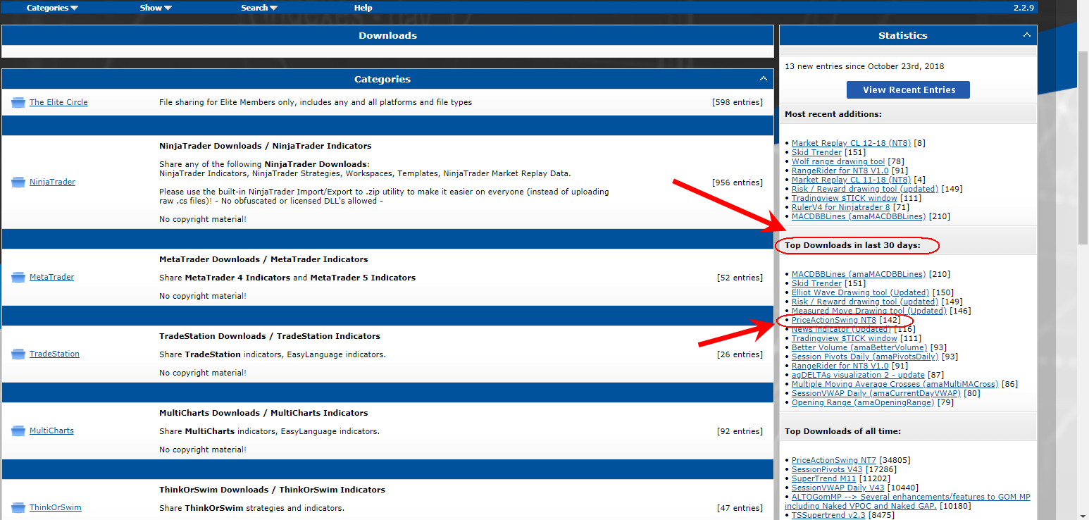The width and height of the screenshot is (1089, 520).
Task: Open the Show dropdown menu
Action: [x=156, y=8]
